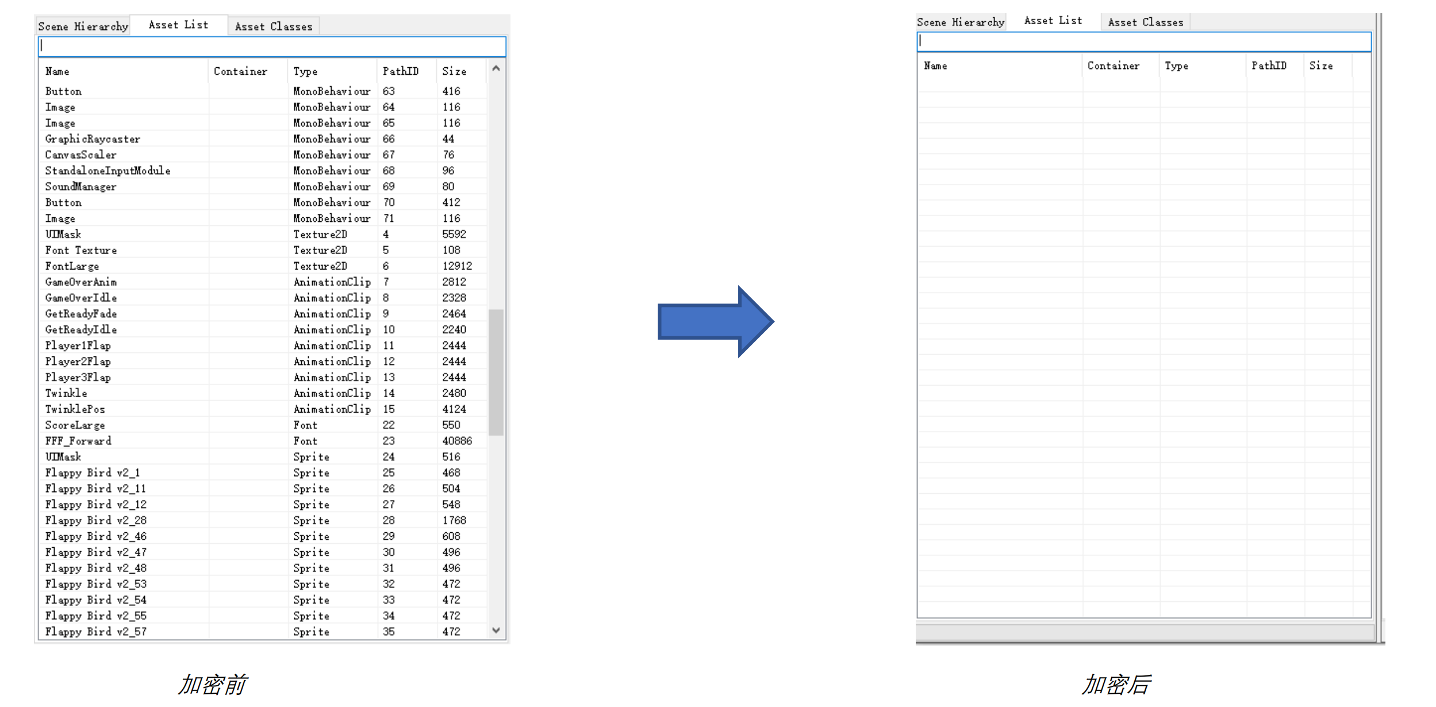
Task: Open the Scene Hierarchy tab in left panel
Action: pyautogui.click(x=83, y=26)
